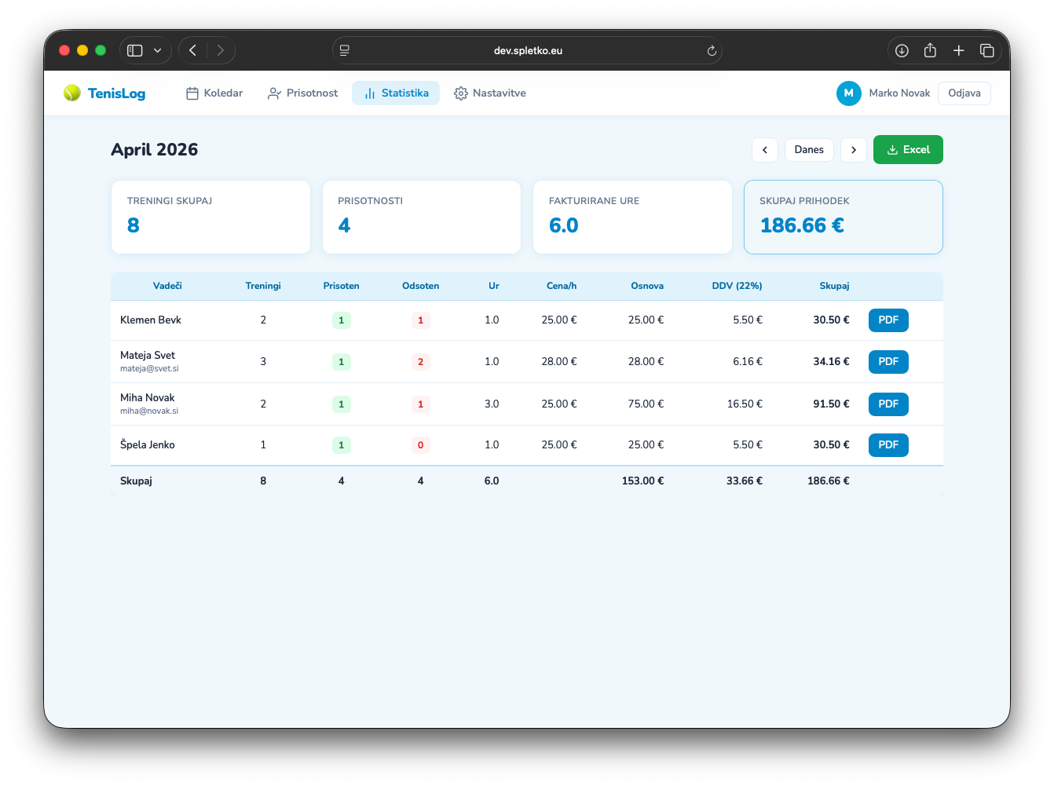
Task: Click the Safari share icon
Action: click(x=930, y=51)
